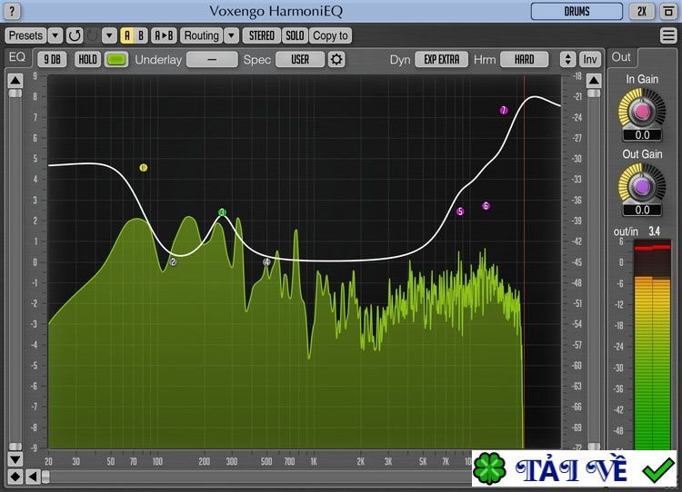Image resolution: width=682 pixels, height=492 pixels.
Task: Click the Copy to button
Action: coord(331,35)
